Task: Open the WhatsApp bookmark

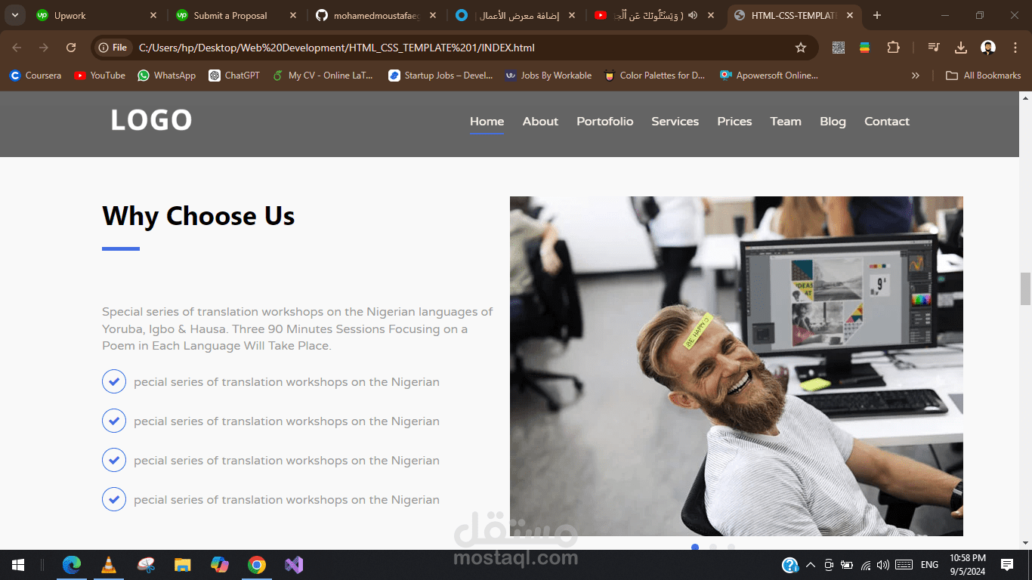Action: (167, 76)
